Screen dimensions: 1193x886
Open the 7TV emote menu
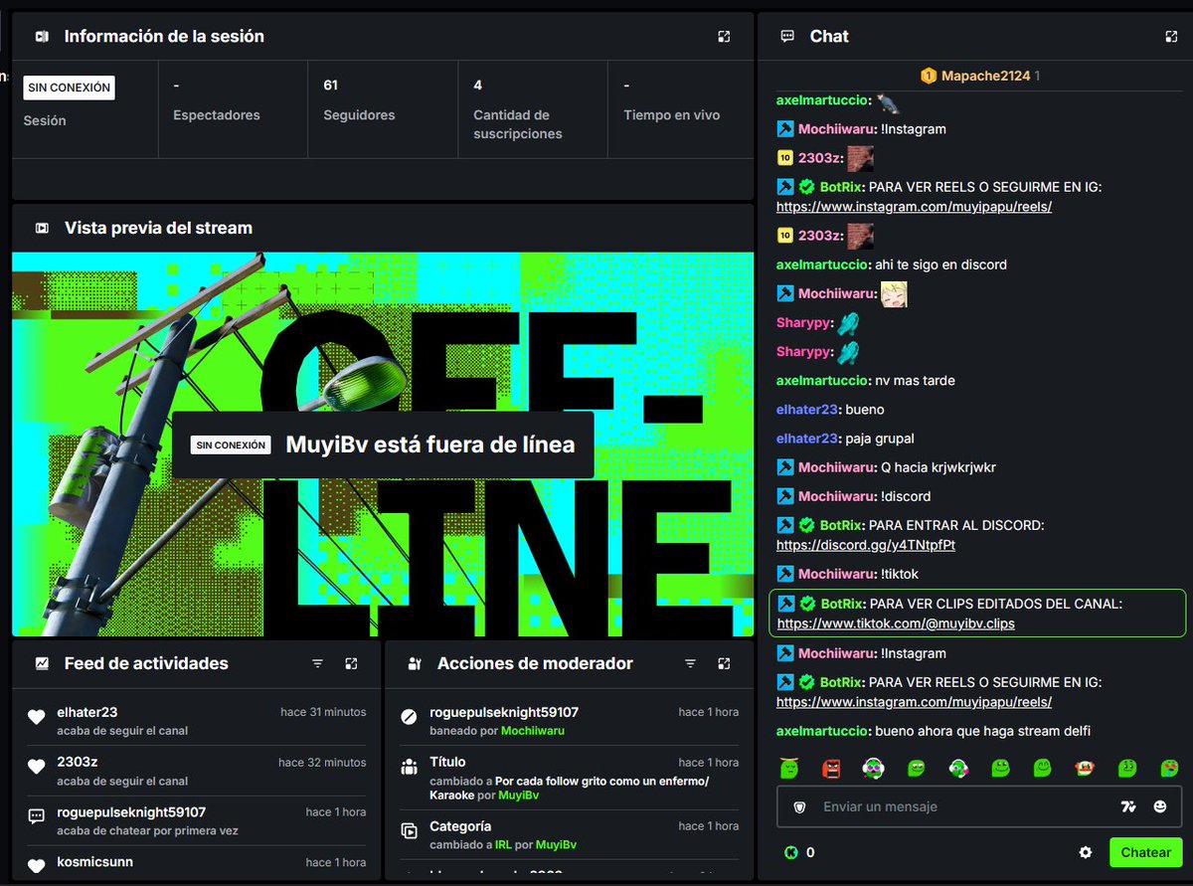tap(1127, 806)
